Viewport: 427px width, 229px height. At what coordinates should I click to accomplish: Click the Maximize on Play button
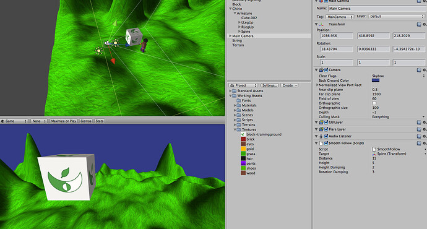click(x=64, y=121)
